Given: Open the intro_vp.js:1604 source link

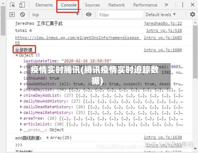Looking at the screenshot, I should [163, 50].
